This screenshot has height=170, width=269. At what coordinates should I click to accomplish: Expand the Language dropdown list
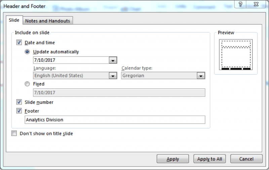coord(113,76)
